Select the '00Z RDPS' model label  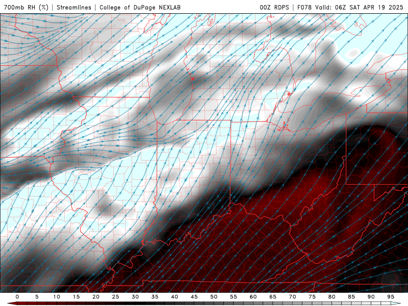coord(274,7)
